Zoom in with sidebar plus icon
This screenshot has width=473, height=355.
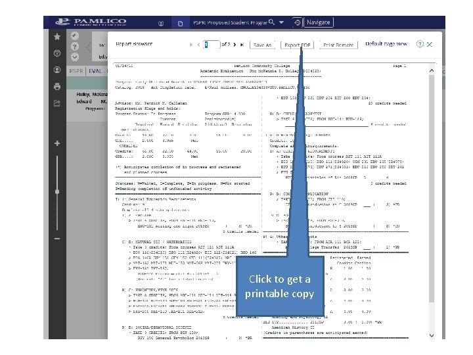click(57, 143)
